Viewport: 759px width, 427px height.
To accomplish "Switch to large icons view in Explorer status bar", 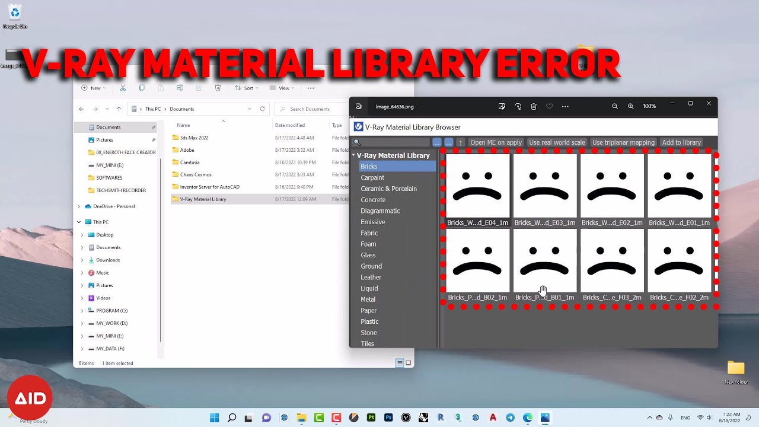I will (408, 363).
